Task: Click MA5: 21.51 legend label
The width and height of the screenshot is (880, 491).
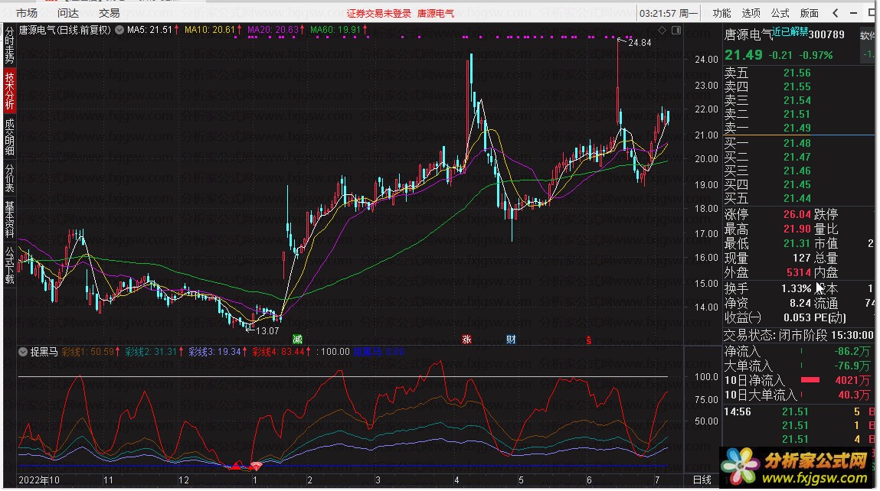Action: click(x=150, y=30)
